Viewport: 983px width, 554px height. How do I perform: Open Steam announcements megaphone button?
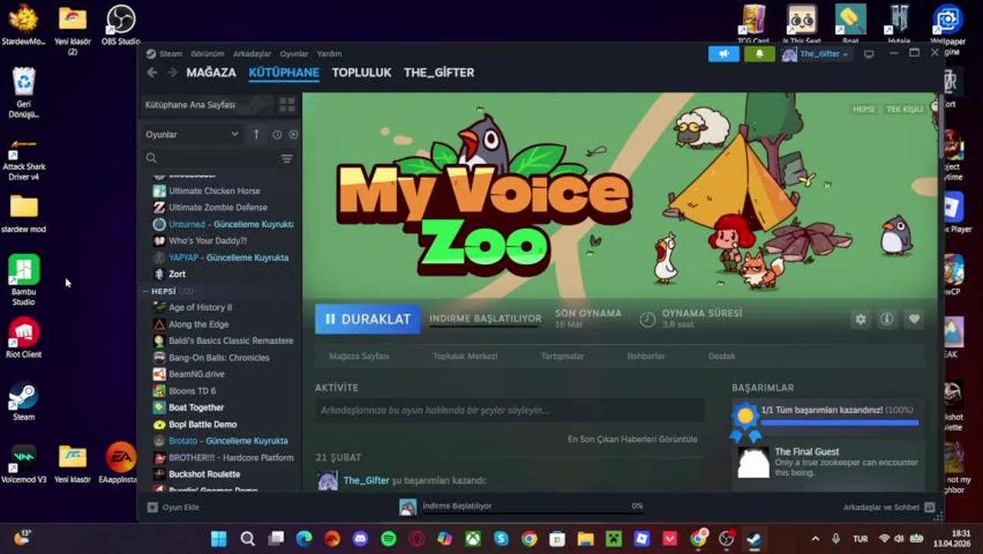pyautogui.click(x=723, y=54)
